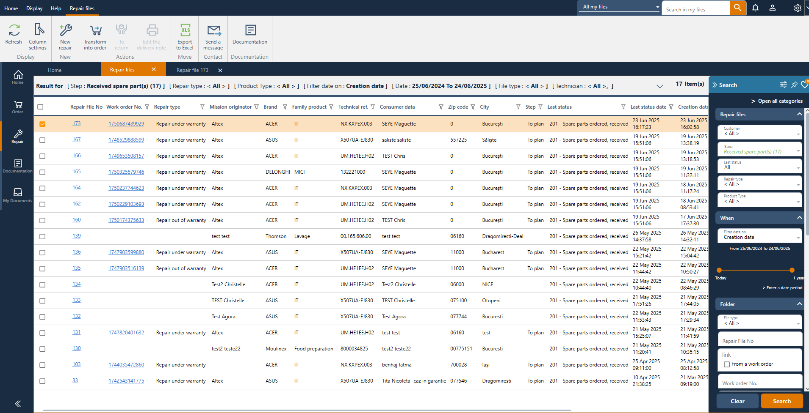Open search panel filter sliders icon
Image resolution: width=809 pixels, height=413 pixels.
(x=784, y=85)
